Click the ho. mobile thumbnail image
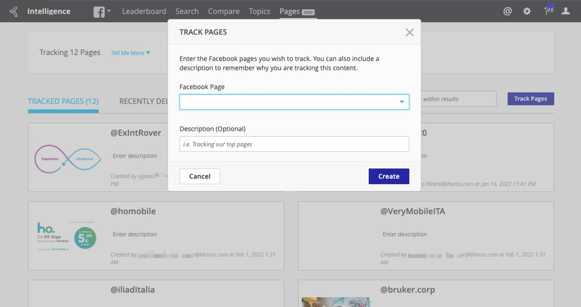The height and width of the screenshot is (307, 581). pos(67,236)
